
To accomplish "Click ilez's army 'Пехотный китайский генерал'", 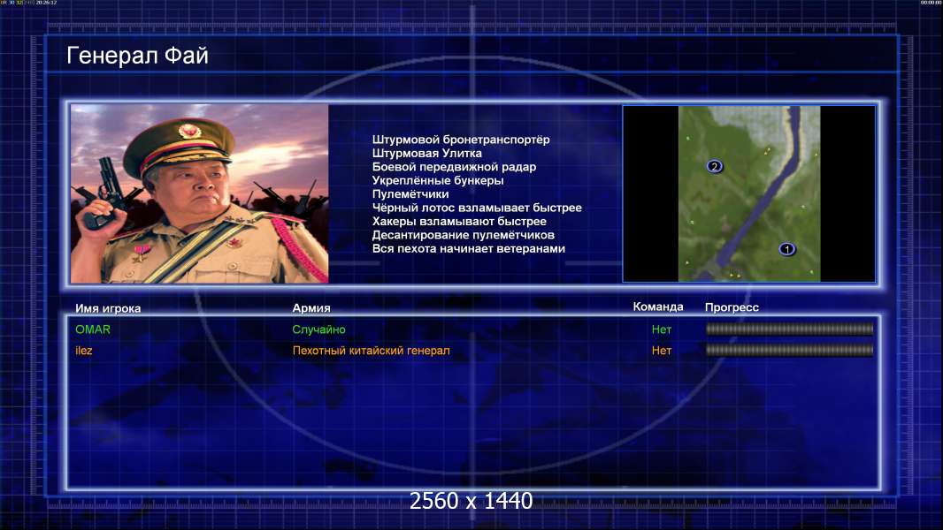I will tap(371, 351).
